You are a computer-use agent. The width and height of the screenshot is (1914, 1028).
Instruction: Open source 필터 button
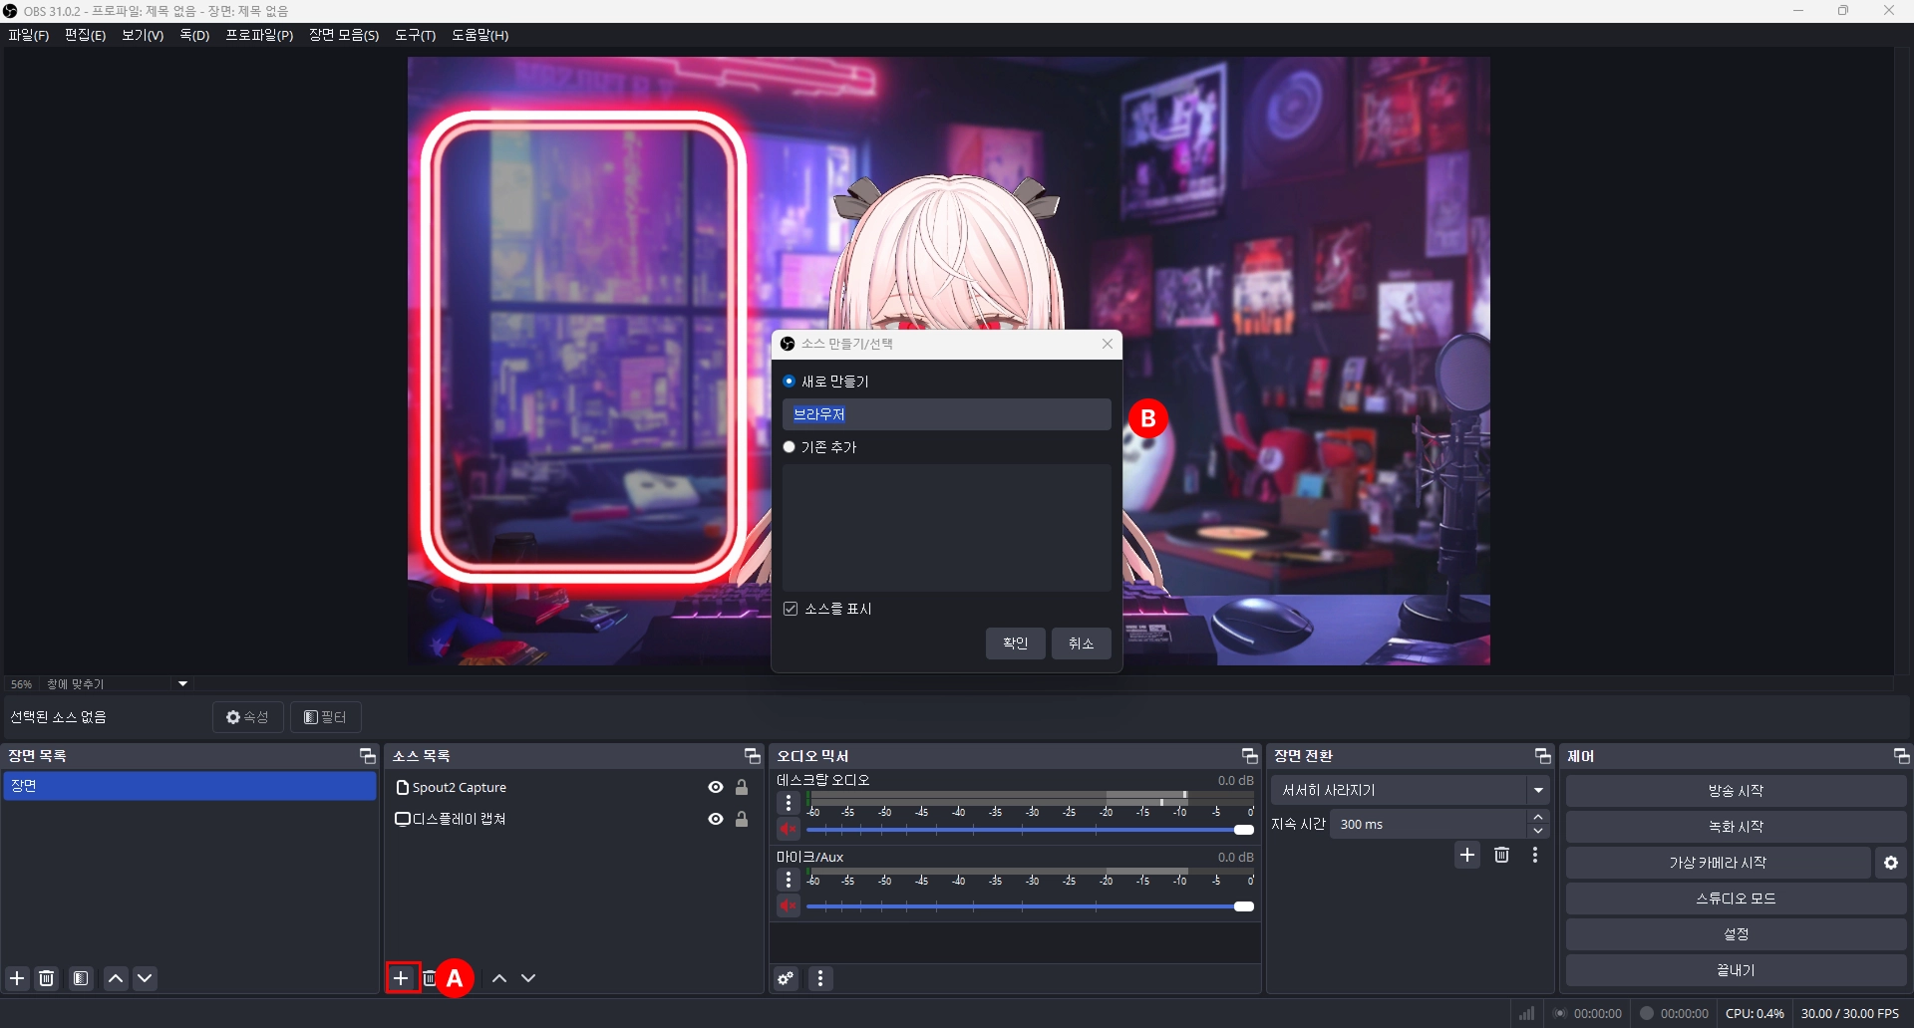coord(326,717)
